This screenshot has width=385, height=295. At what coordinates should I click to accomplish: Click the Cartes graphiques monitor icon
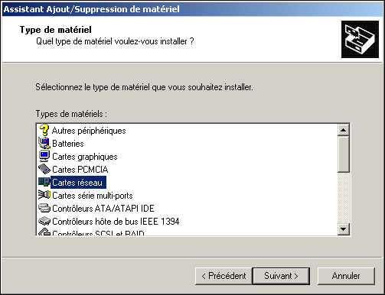click(x=44, y=156)
